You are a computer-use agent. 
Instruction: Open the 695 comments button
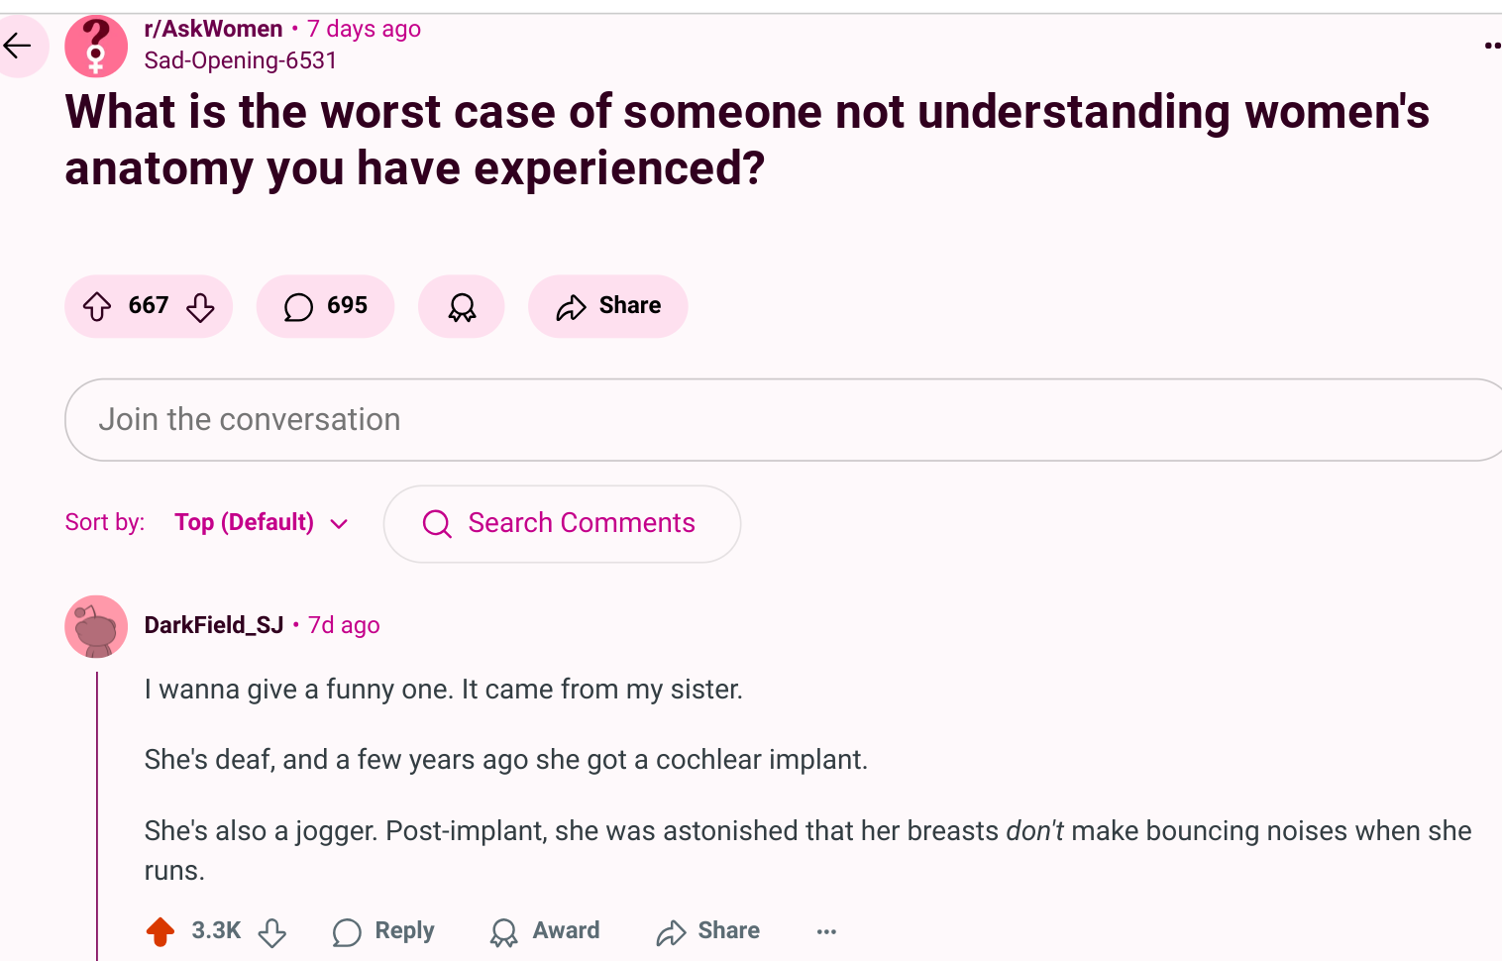325,306
